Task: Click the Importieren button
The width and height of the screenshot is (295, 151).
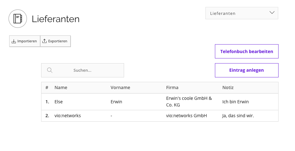Action: click(25, 41)
